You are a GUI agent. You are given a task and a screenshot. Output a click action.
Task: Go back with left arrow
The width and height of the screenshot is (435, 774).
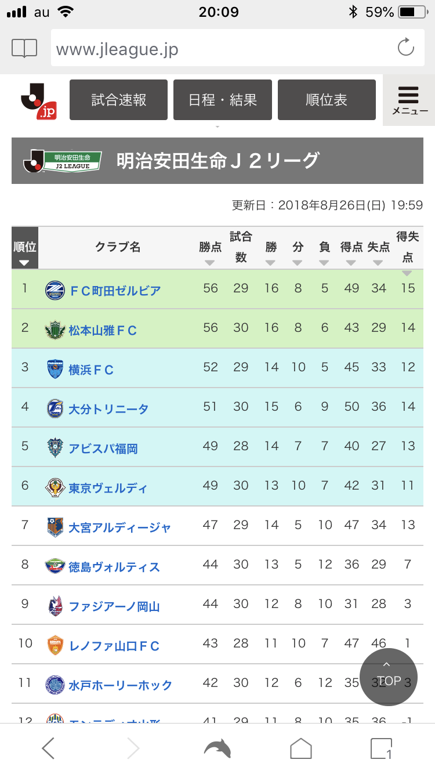click(48, 748)
